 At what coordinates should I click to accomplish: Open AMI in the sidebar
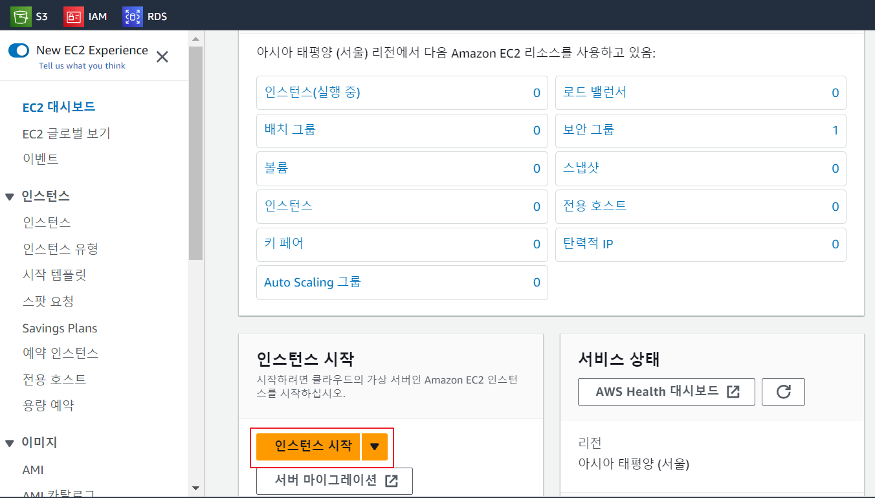tap(33, 470)
